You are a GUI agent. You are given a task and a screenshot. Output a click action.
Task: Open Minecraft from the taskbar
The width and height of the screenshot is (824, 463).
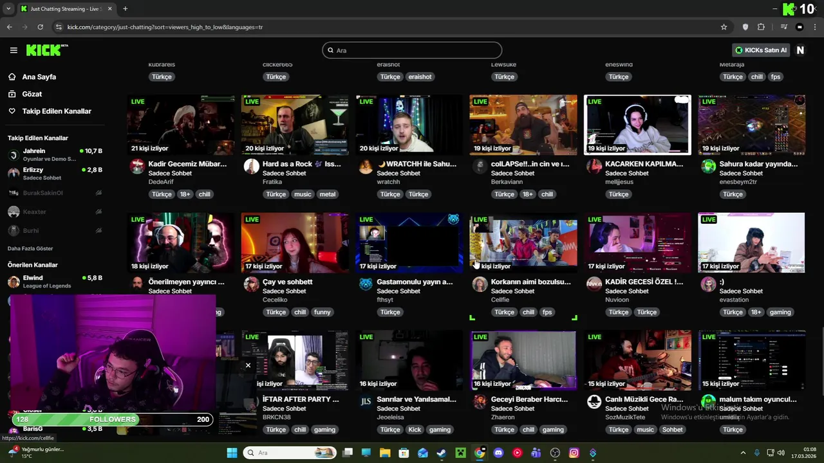click(x=460, y=453)
